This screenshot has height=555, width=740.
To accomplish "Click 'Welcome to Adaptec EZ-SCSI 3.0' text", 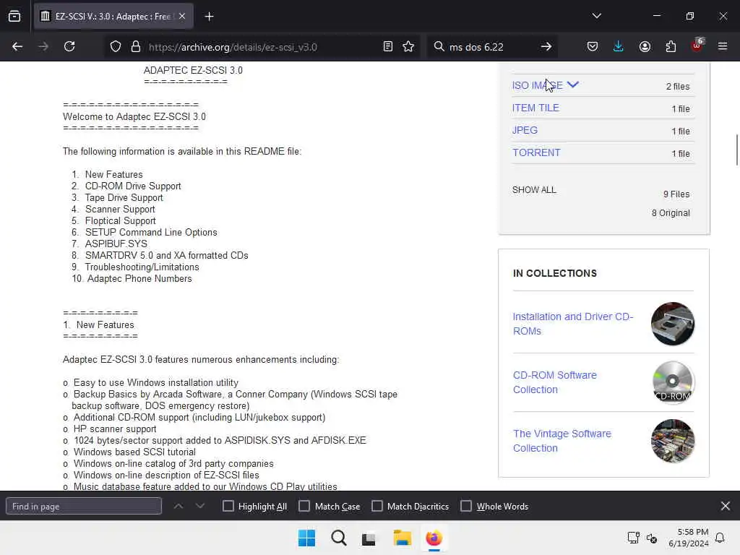I will [x=134, y=116].
